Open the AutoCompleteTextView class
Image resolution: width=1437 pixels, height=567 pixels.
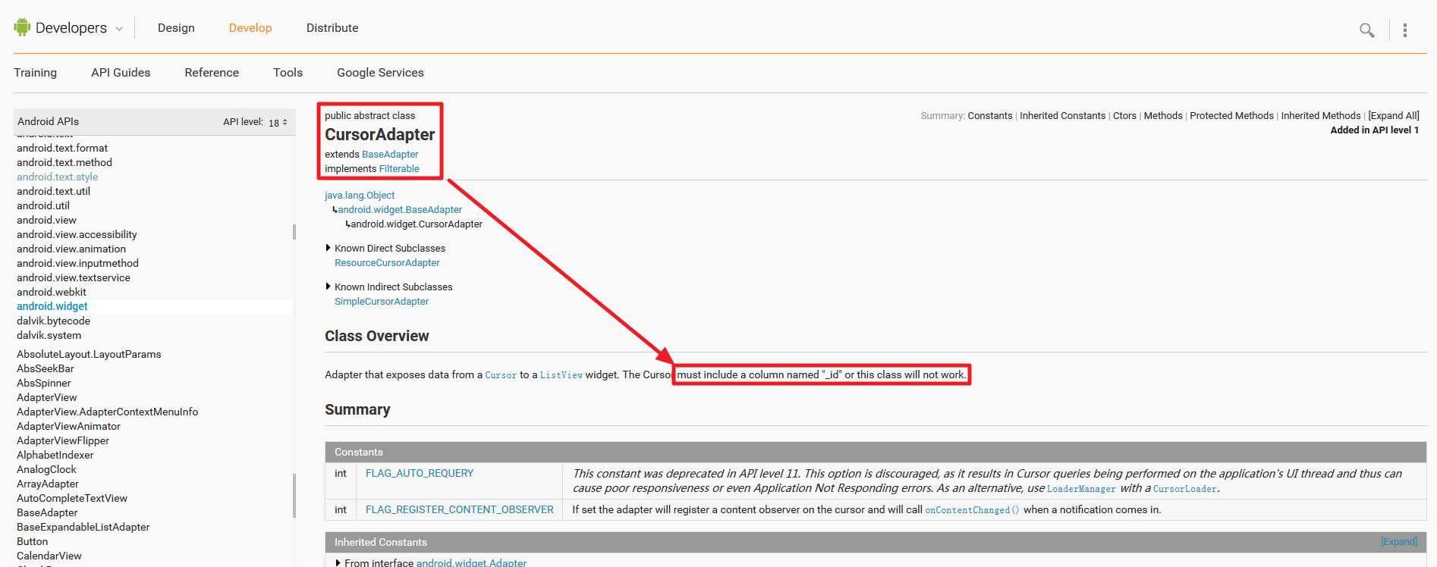(72, 498)
